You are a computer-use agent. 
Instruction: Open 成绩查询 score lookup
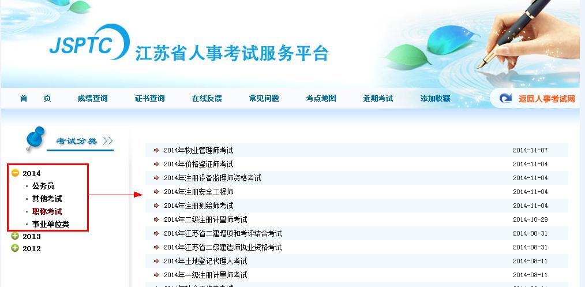(92, 99)
